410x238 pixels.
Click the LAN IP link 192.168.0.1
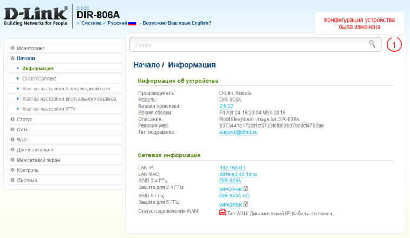pos(232,168)
